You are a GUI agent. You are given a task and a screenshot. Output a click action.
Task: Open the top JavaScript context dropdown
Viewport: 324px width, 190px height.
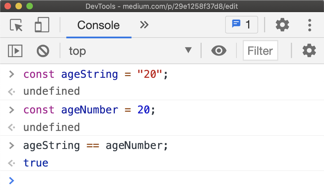tap(130, 51)
